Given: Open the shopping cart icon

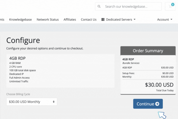Looking at the screenshot, I should coord(170,7).
